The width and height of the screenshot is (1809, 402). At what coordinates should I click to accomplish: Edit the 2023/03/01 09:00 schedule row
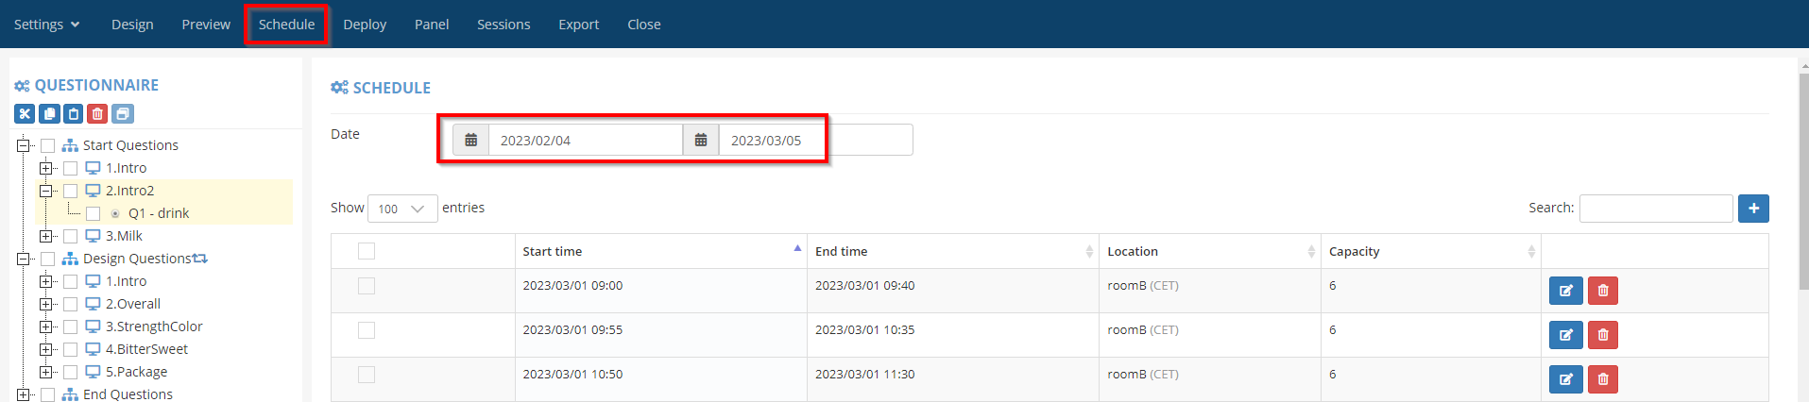[x=1565, y=291]
